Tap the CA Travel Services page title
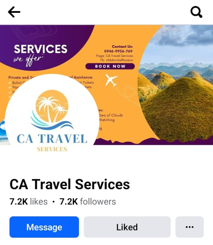213x245 pixels. (70, 184)
